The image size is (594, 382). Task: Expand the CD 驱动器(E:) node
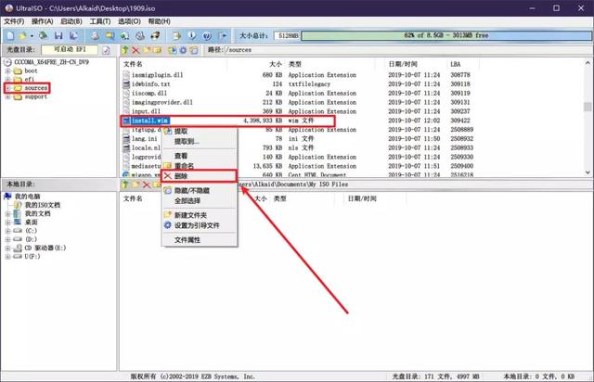7,248
